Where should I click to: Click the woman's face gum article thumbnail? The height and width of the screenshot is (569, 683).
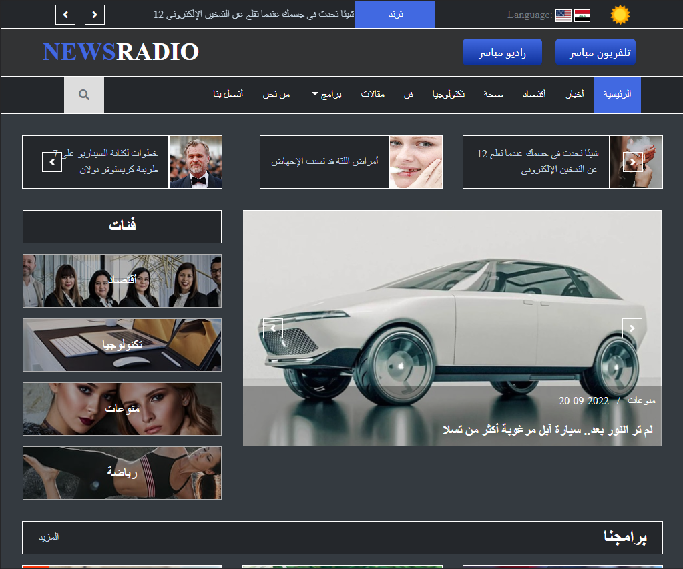415,162
